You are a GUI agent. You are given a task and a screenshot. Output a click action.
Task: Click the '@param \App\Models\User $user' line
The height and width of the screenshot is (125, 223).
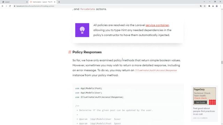(99, 119)
